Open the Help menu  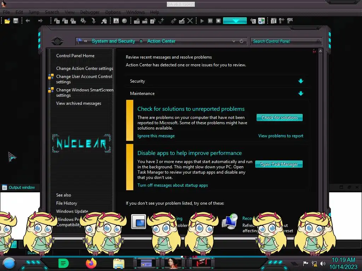point(154,12)
